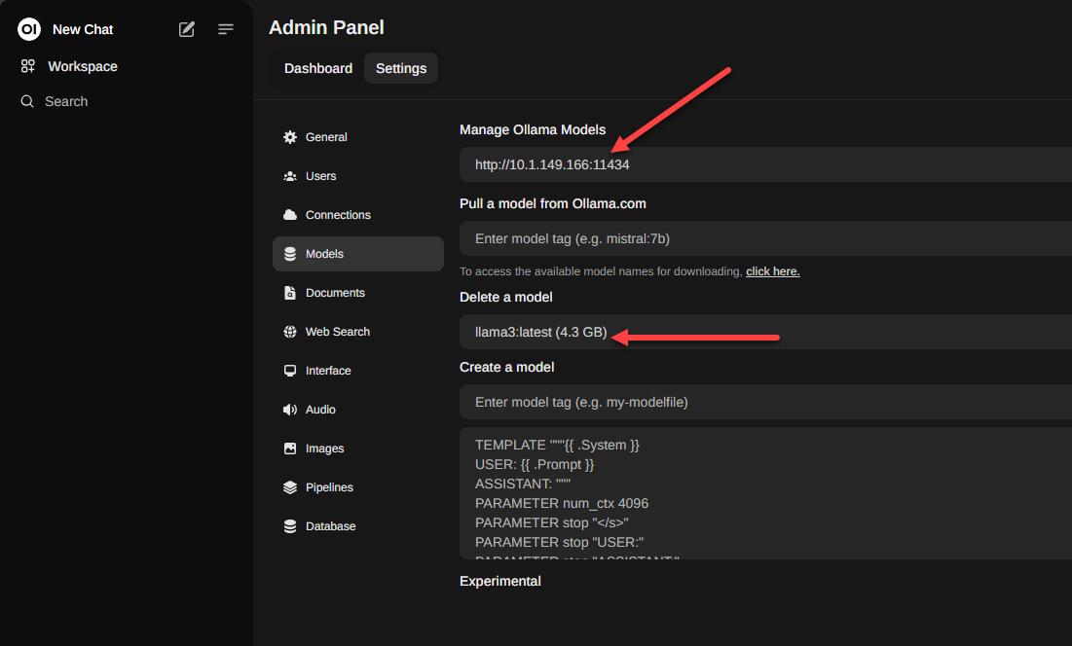This screenshot has width=1072, height=646.
Task: Click the General gear icon
Action: pos(290,137)
